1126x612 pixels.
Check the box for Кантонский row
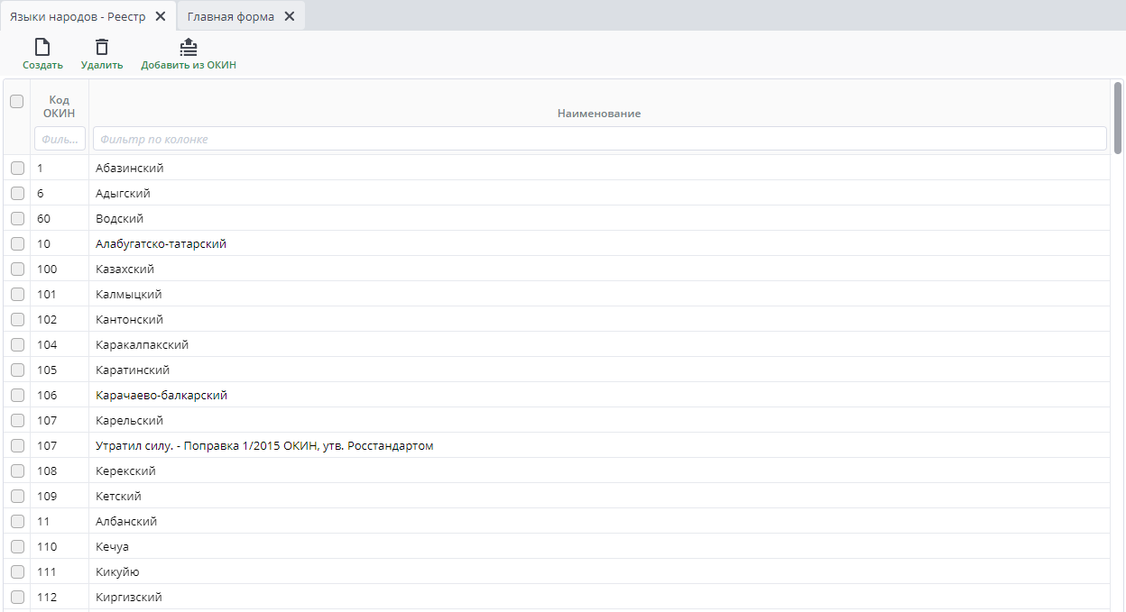coord(17,319)
